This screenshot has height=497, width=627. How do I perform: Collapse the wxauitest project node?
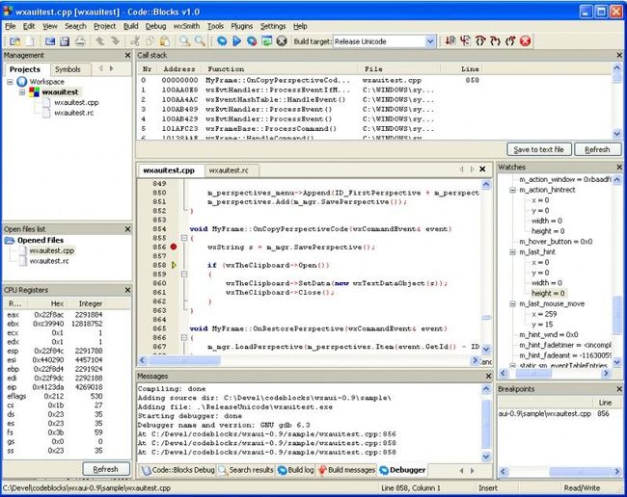22,92
